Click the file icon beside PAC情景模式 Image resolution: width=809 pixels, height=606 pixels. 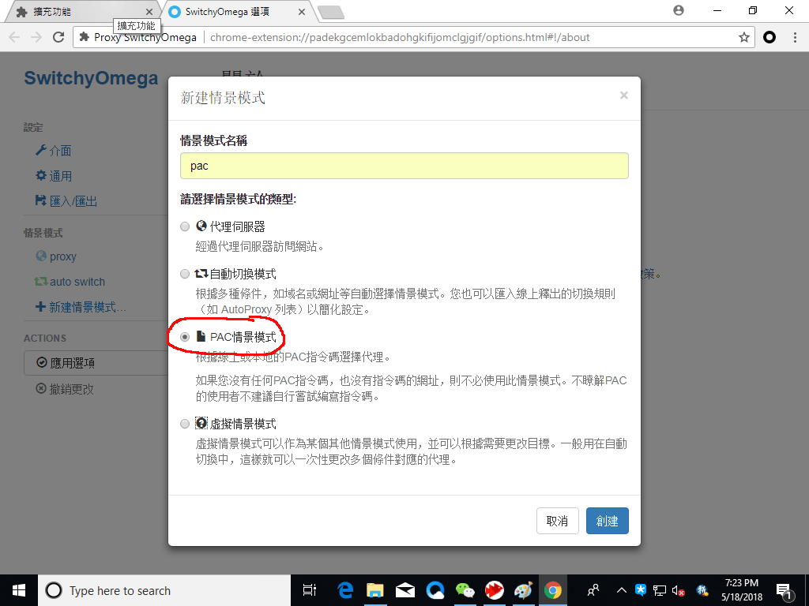tap(201, 336)
